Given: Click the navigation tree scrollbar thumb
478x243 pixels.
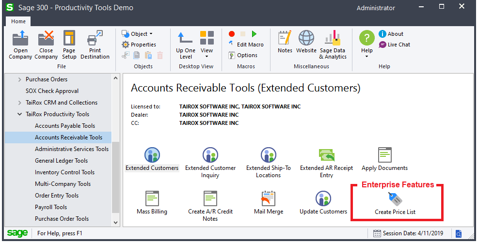Looking at the screenshot, I should pos(116,178).
